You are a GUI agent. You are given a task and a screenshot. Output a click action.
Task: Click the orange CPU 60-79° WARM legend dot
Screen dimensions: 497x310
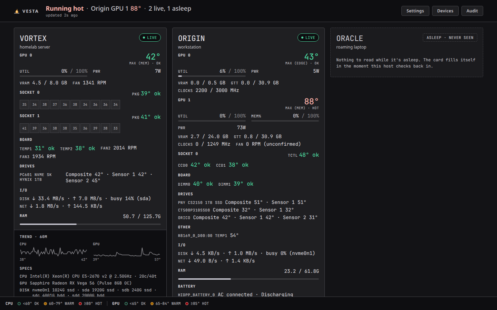tap(46, 303)
